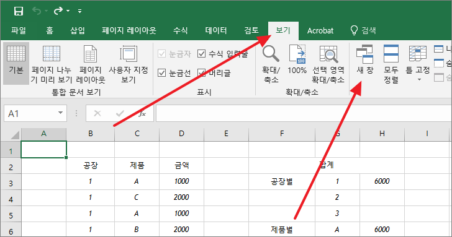Image resolution: width=452 pixels, height=237 pixels.
Task: Click the formula bar input field
Action: pyautogui.click(x=304, y=113)
